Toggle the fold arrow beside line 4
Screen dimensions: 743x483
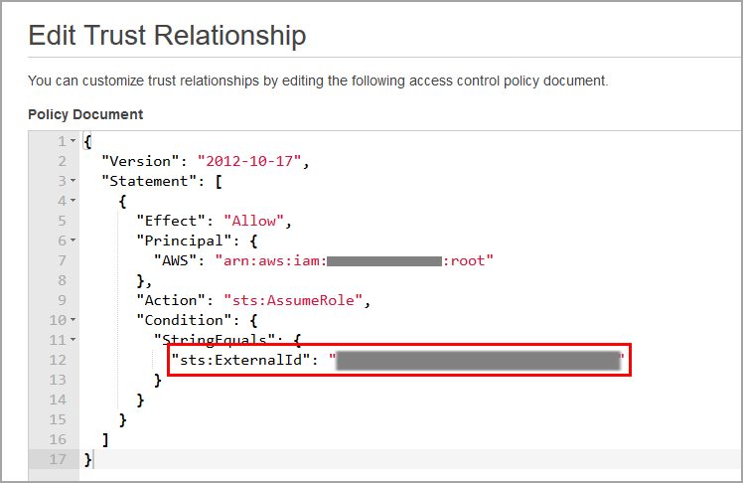click(x=73, y=201)
